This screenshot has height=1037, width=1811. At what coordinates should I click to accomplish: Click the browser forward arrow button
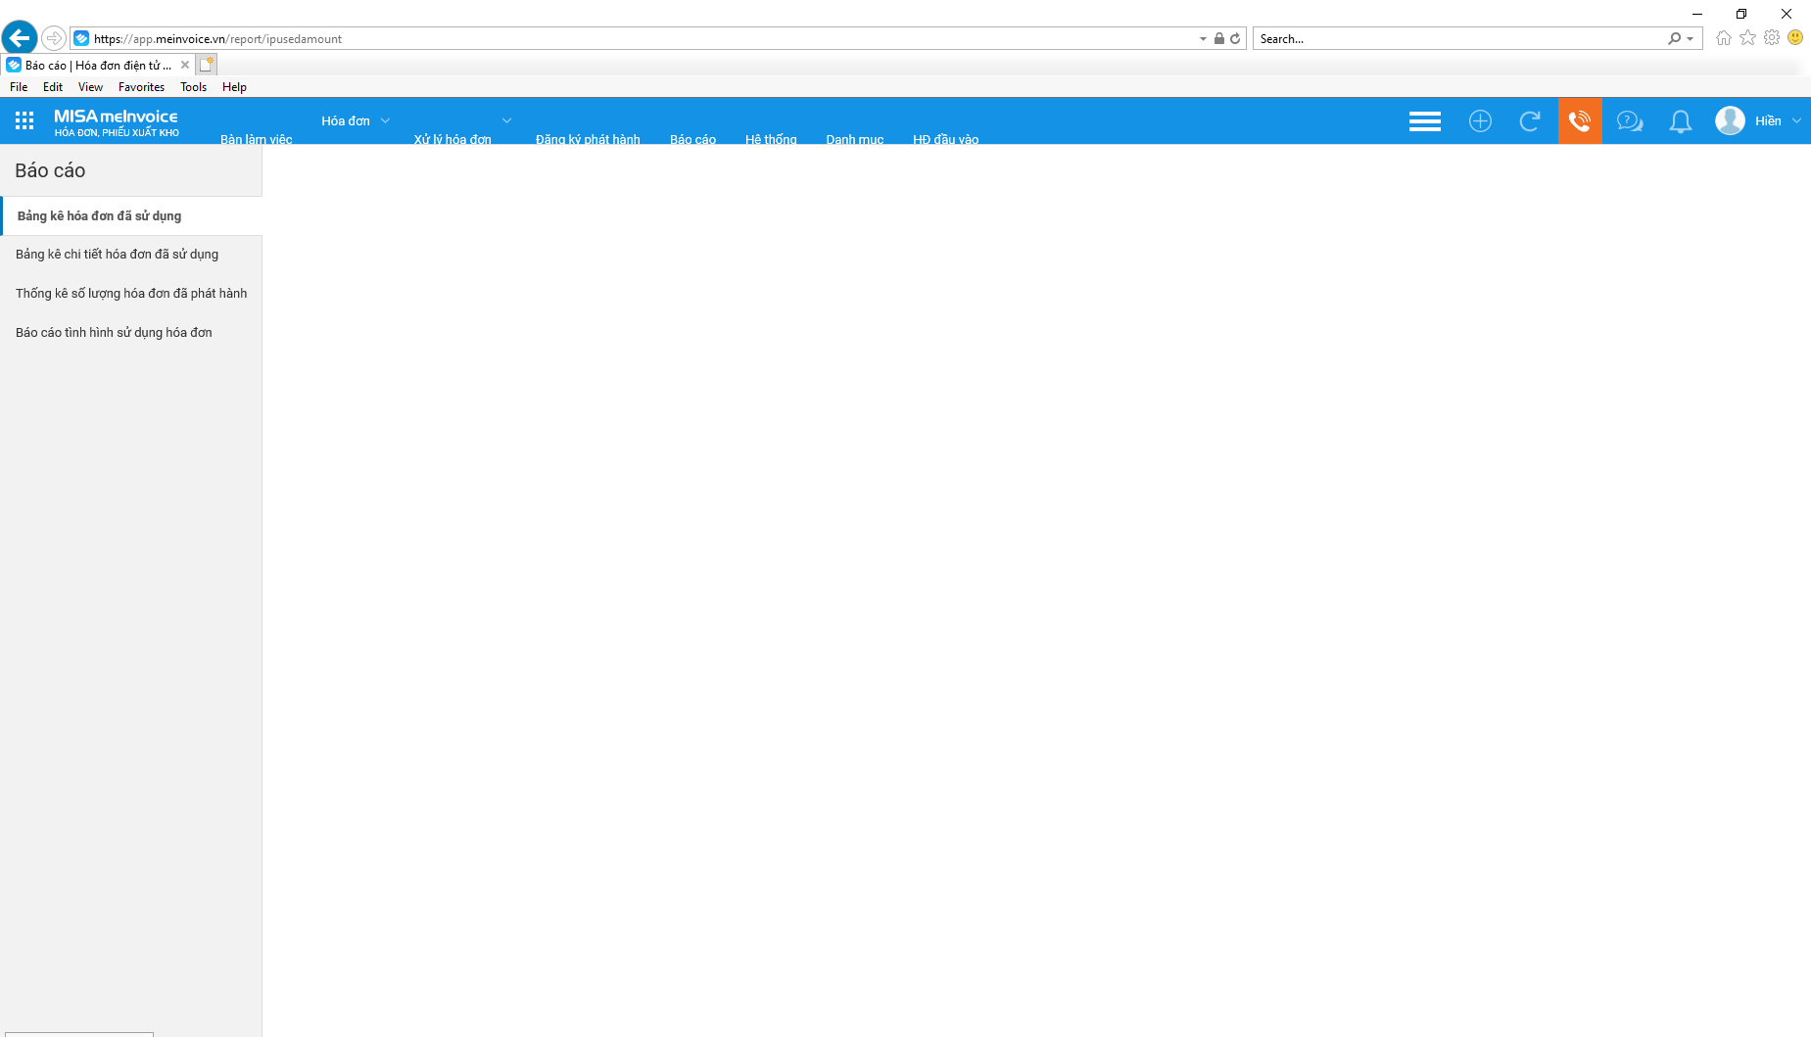54,38
